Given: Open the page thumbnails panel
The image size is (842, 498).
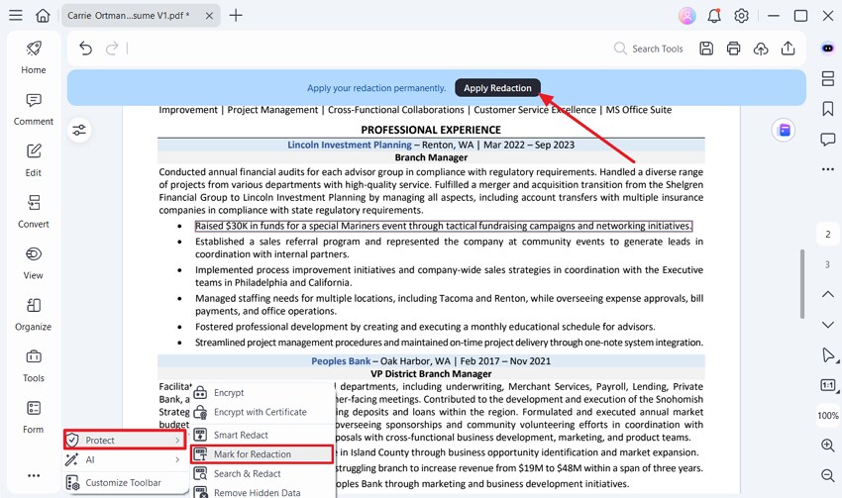Looking at the screenshot, I should (x=827, y=79).
